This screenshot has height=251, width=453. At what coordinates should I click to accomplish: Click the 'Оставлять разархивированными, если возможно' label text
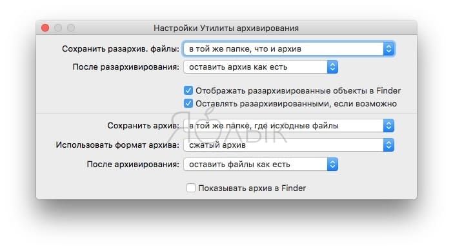(296, 104)
